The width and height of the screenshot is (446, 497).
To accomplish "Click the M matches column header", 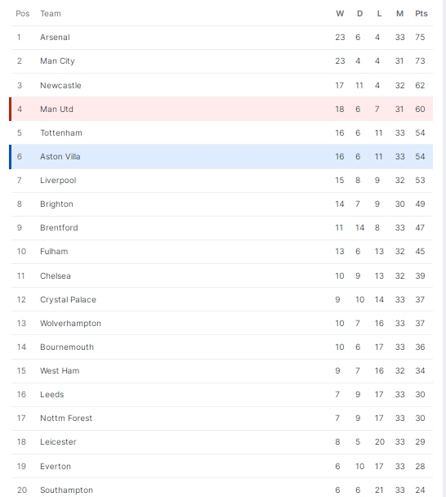I will 399,14.
